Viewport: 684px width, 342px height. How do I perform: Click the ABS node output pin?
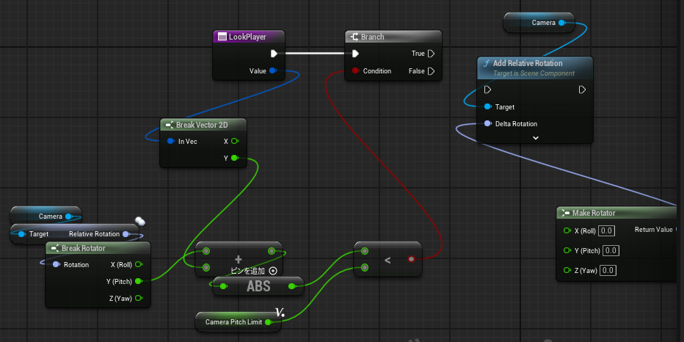pos(292,287)
